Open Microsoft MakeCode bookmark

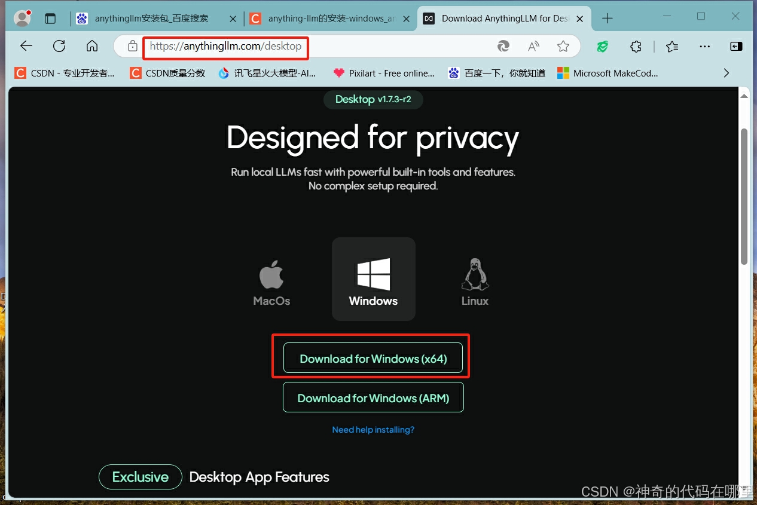tap(608, 73)
